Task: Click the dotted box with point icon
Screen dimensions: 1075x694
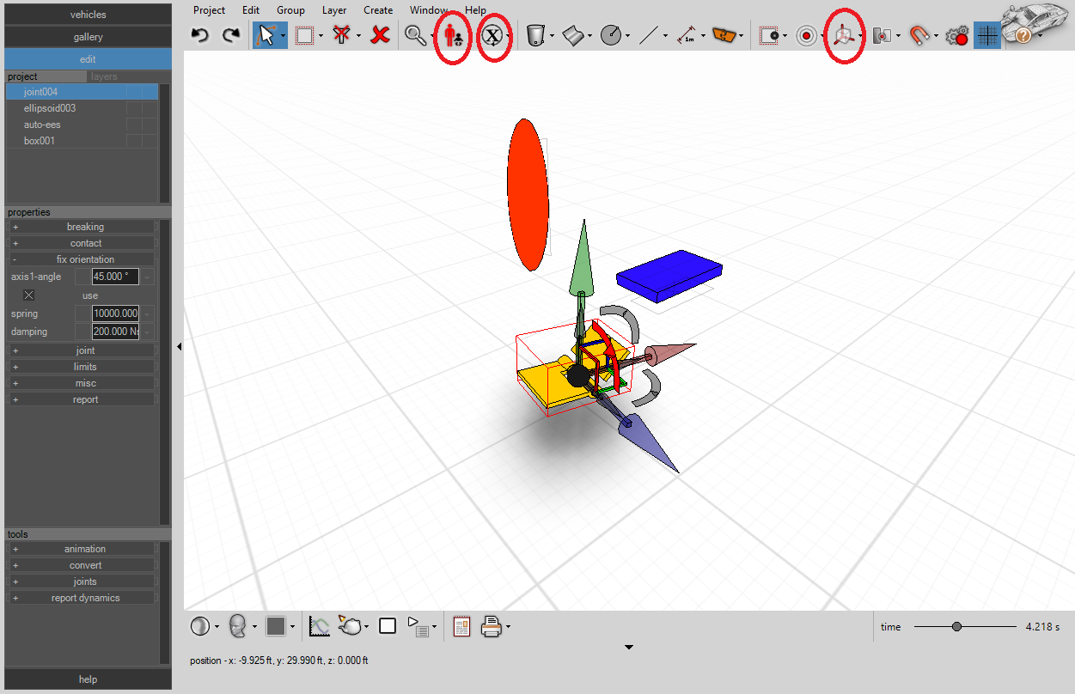Action: click(770, 35)
